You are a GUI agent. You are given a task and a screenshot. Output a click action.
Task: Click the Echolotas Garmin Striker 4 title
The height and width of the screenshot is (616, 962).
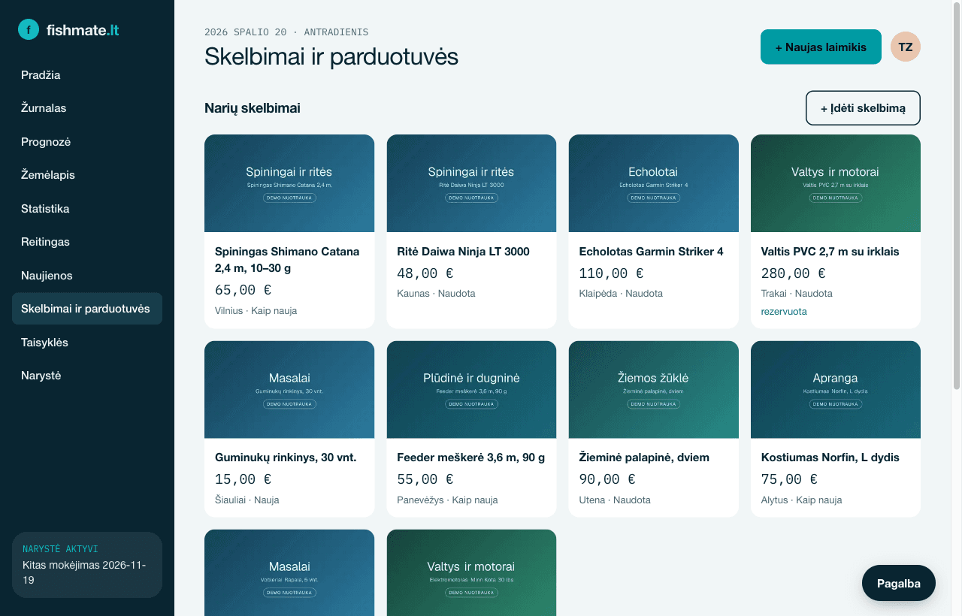tap(651, 252)
